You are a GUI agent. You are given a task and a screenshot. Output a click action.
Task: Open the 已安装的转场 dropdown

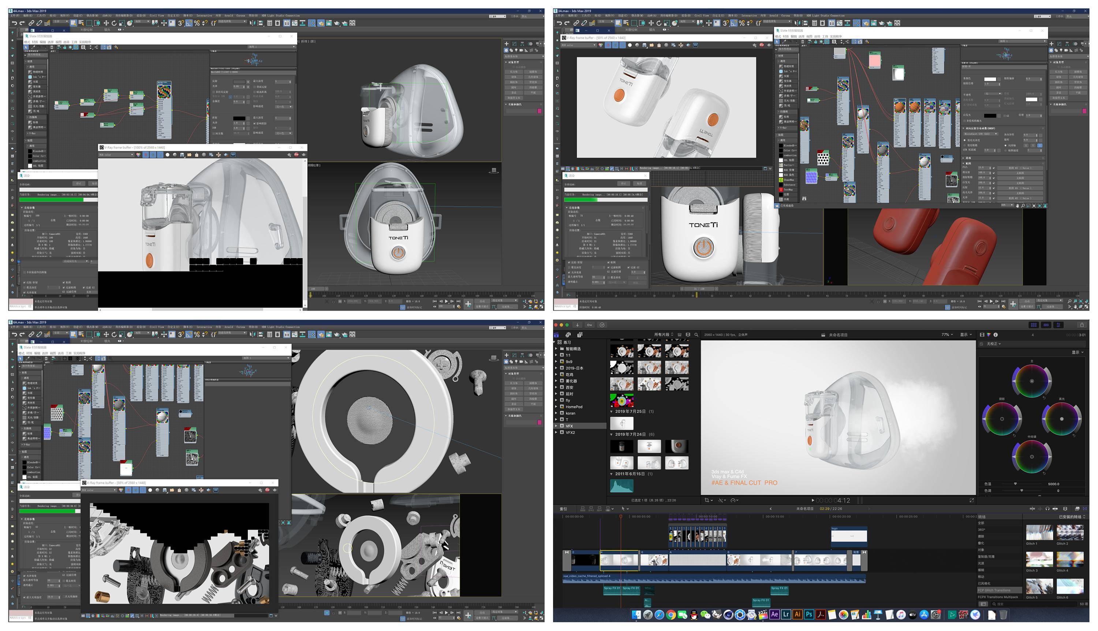(1072, 517)
